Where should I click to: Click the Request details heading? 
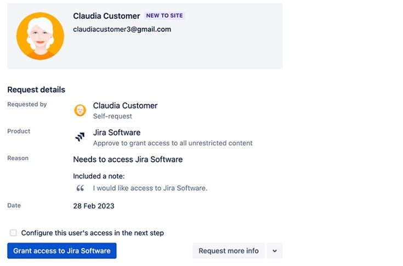[36, 90]
